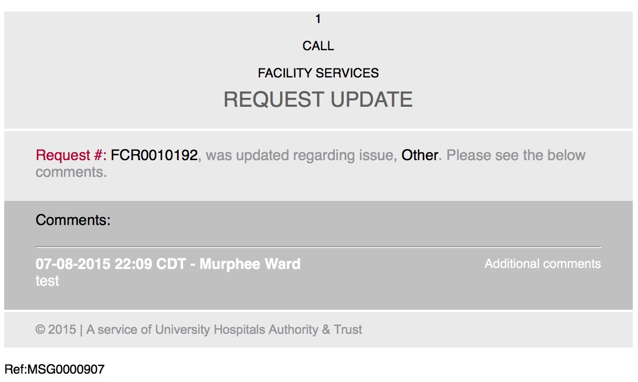
Task: Select the "Comments:" section heading
Action: (73, 220)
